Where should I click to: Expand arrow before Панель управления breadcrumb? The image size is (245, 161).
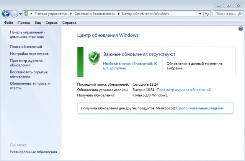point(31,14)
